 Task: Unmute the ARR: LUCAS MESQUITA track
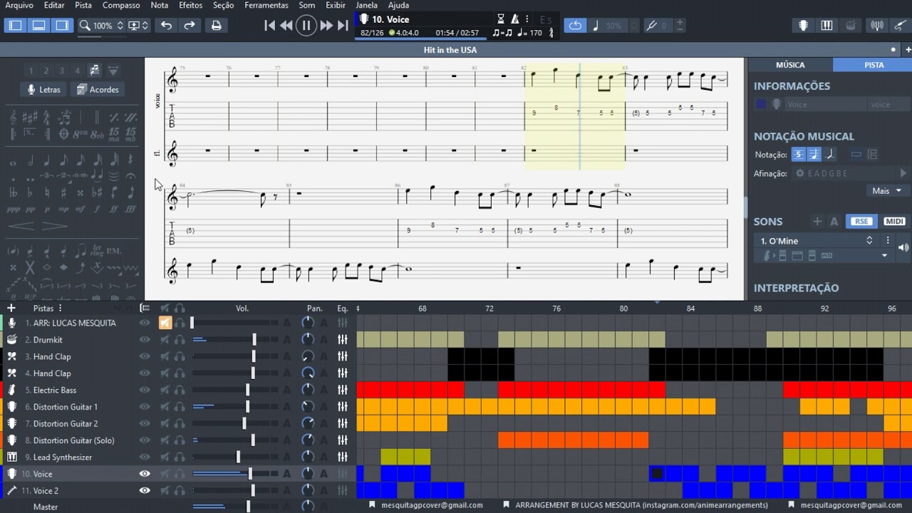[x=165, y=323]
